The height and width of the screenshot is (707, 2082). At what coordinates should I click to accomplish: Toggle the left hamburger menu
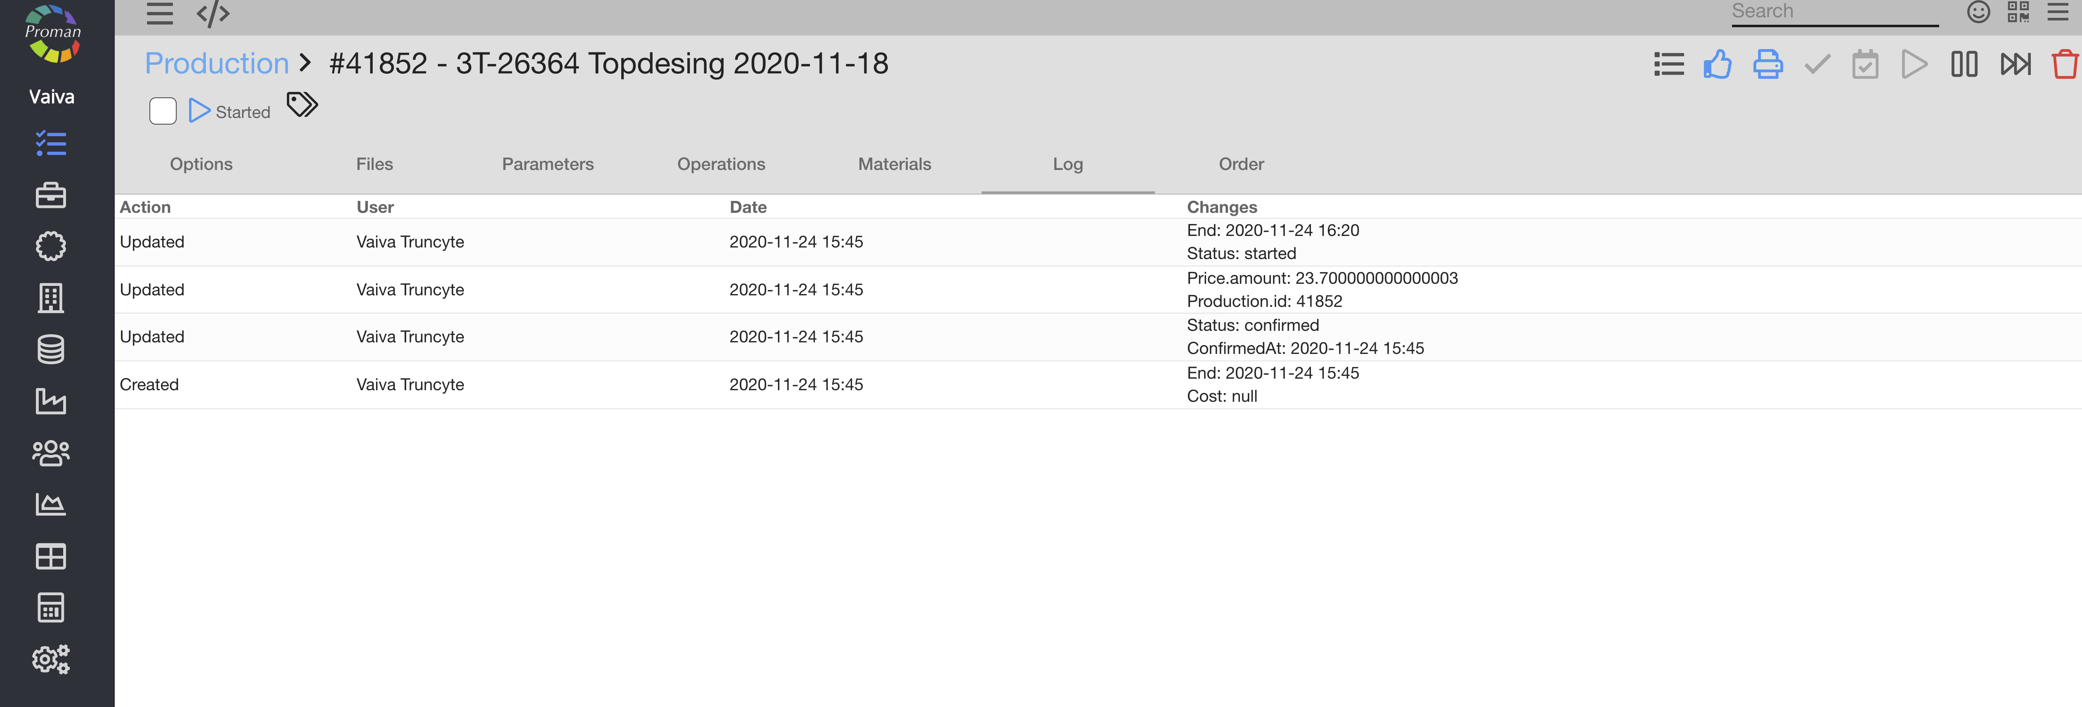tap(160, 14)
